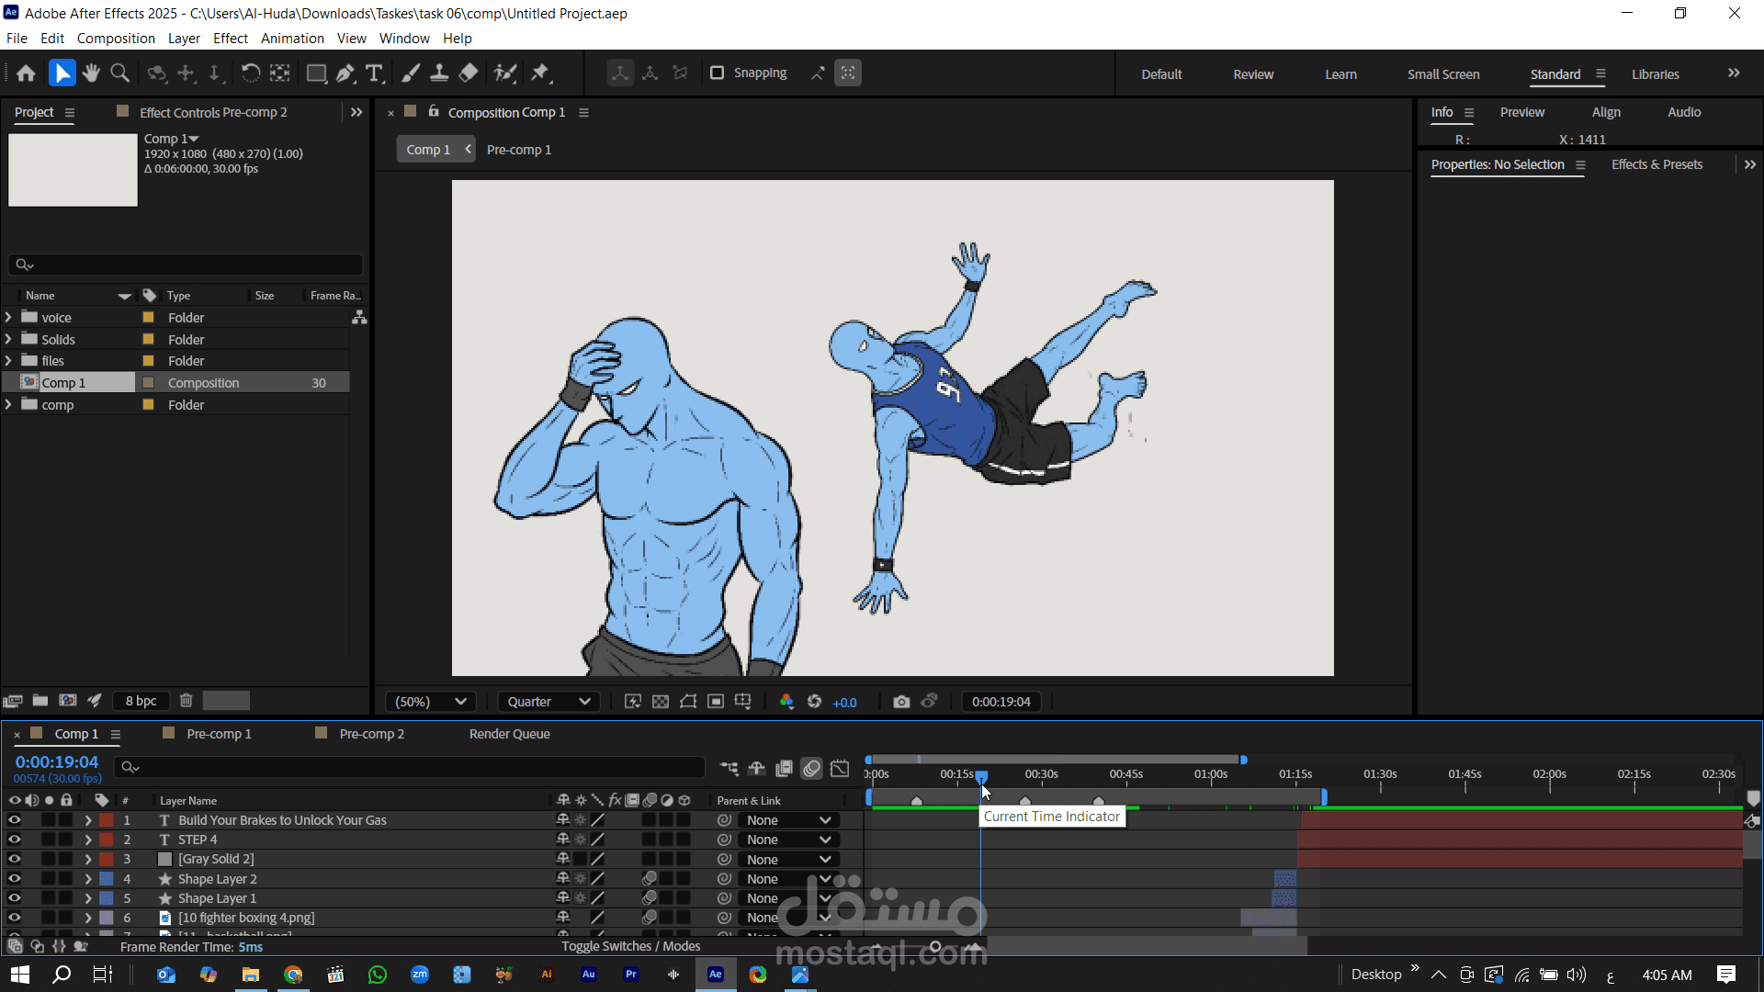The width and height of the screenshot is (1764, 992).
Task: Show more workspaces with the overflow chevron
Action: [x=1734, y=73]
